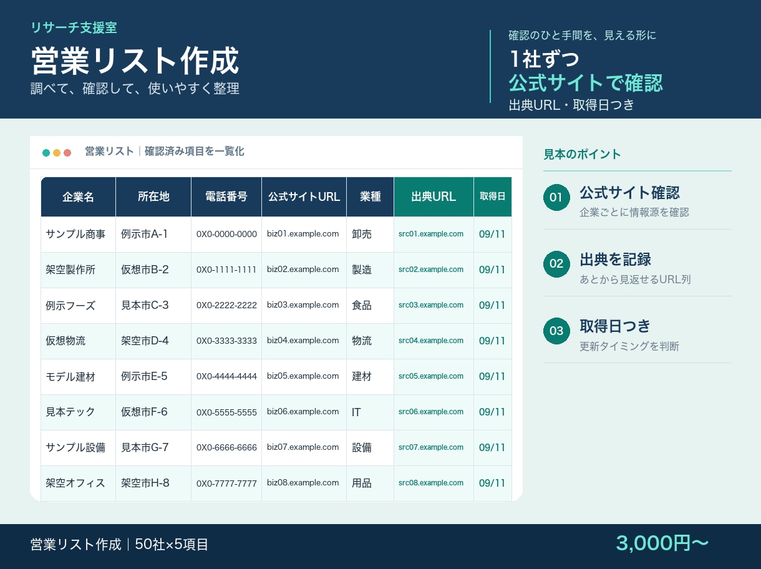Click the 仮想物流 company cell

79,341
